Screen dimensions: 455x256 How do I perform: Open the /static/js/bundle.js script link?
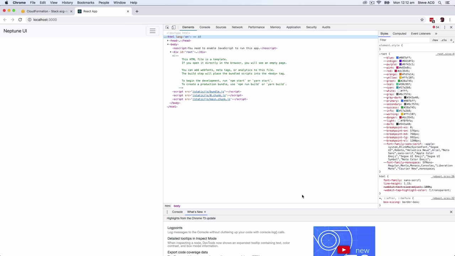pyautogui.click(x=208, y=92)
